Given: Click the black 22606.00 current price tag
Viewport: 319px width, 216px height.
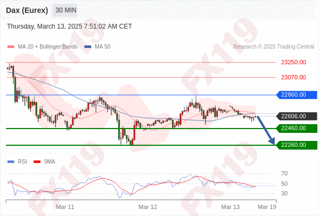Looking at the screenshot, I should pos(297,116).
